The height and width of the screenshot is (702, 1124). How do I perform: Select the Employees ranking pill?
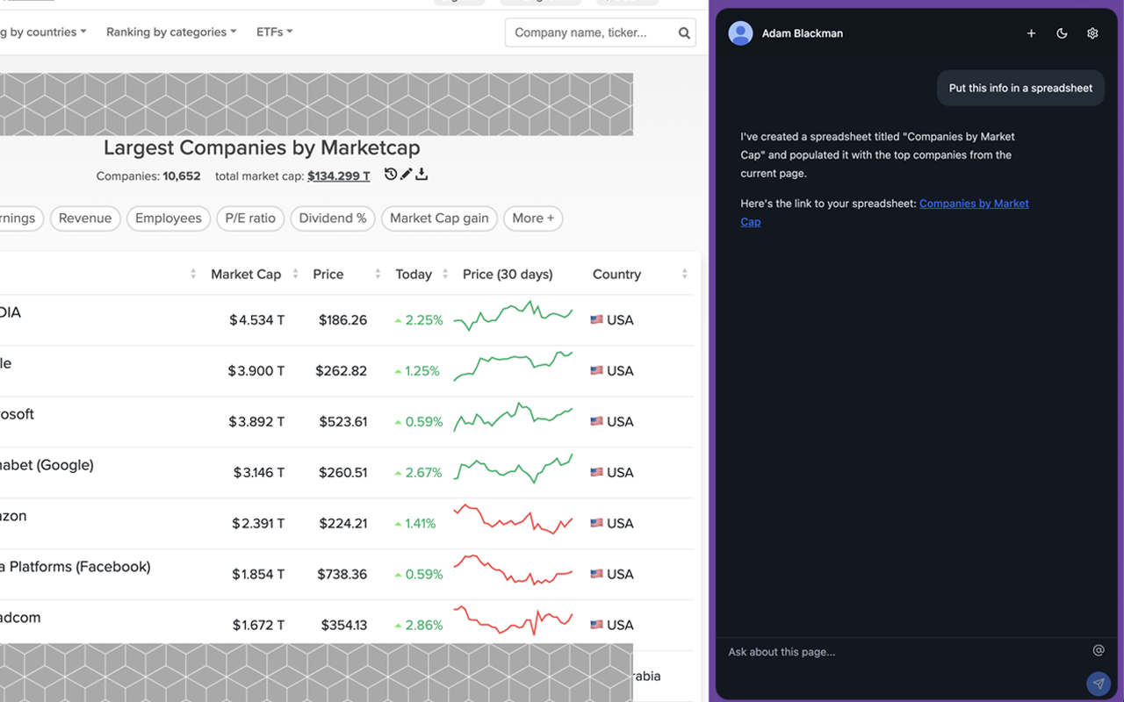[x=169, y=218]
